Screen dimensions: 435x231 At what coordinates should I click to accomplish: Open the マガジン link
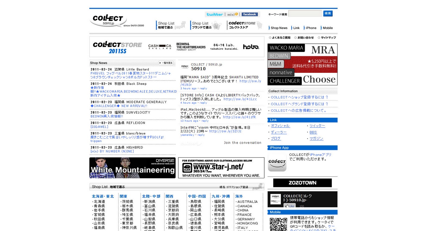click(x=316, y=139)
